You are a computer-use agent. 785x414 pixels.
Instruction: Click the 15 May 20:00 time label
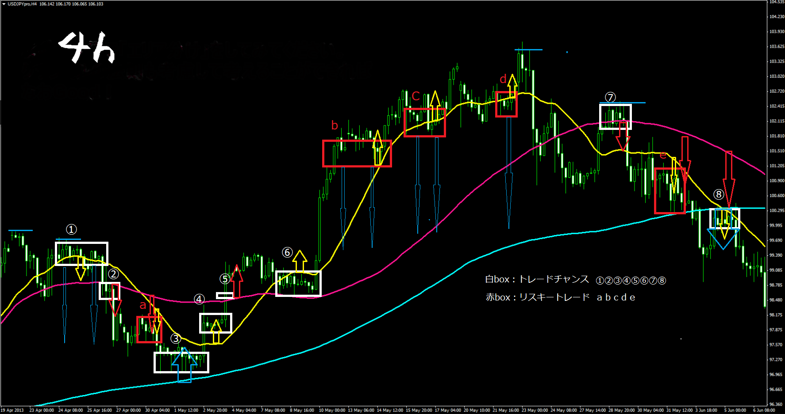pyautogui.click(x=419, y=410)
